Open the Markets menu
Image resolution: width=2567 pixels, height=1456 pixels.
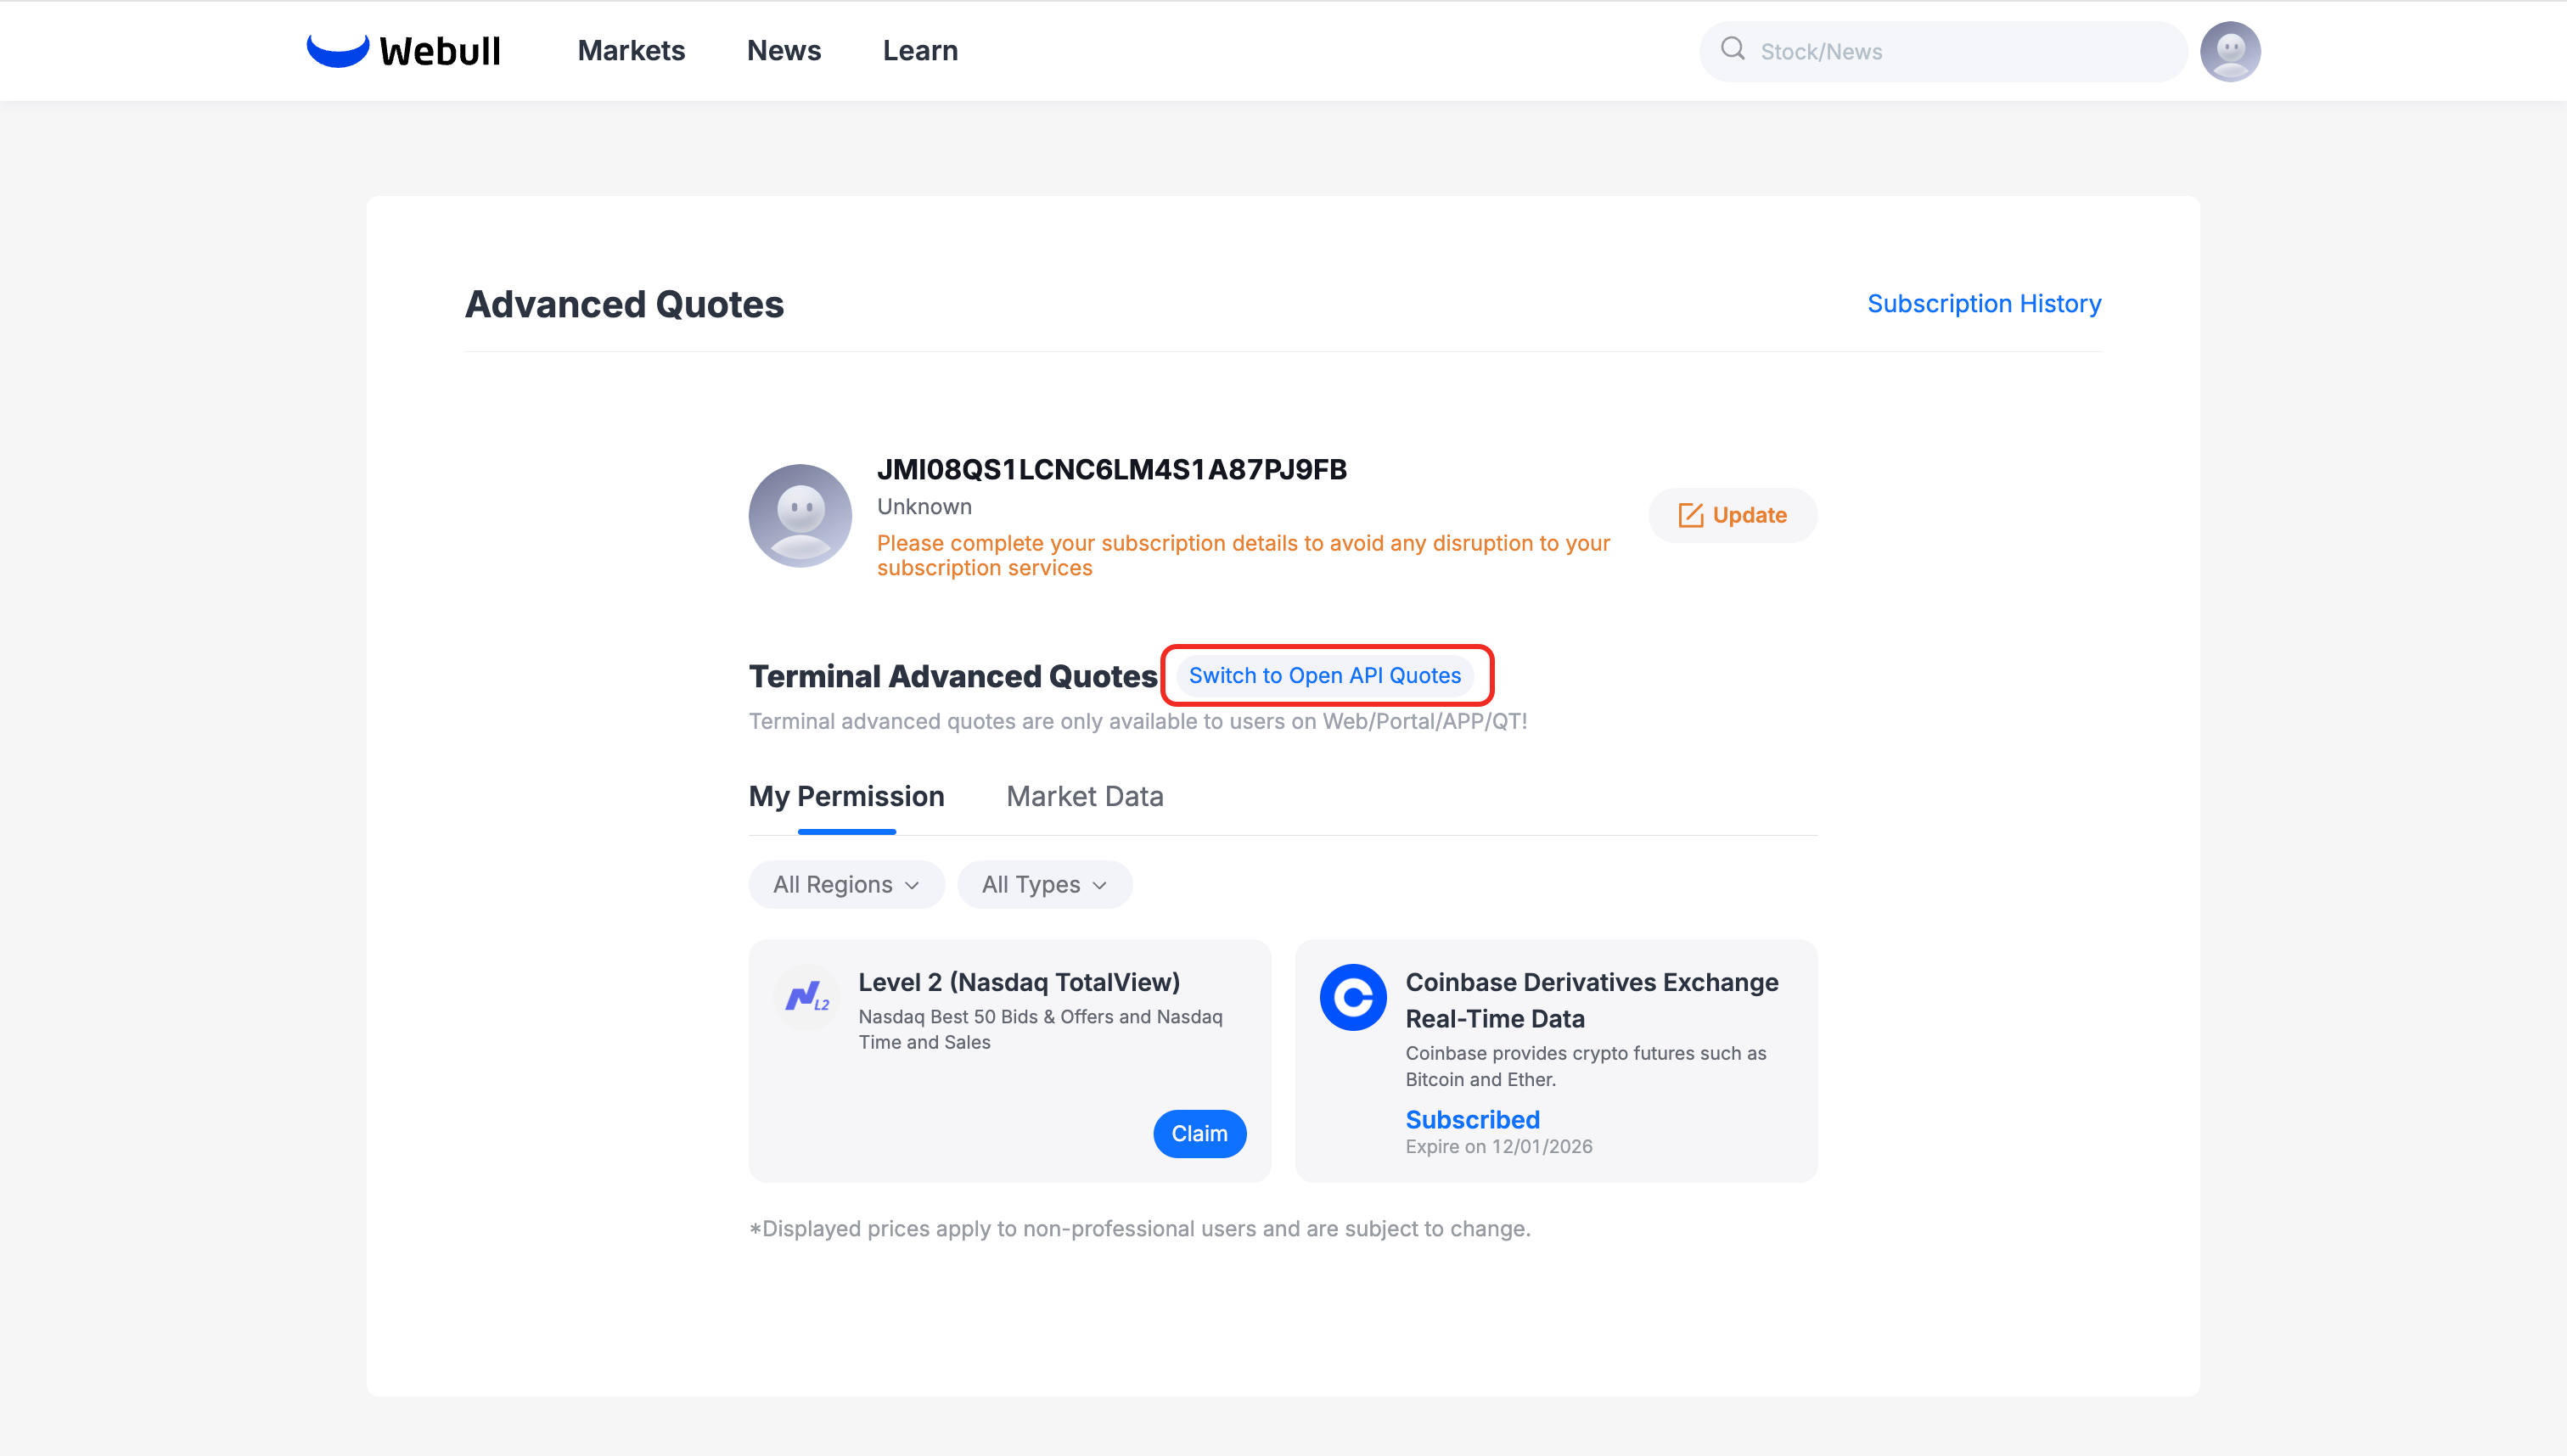(632, 51)
